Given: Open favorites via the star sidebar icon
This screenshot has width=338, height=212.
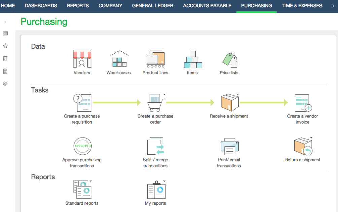Looking at the screenshot, I should point(5,46).
